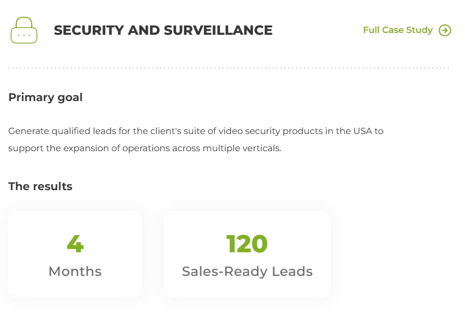Click the Security and Surveillance heading
Screen dimensions: 465x320
coord(163,30)
